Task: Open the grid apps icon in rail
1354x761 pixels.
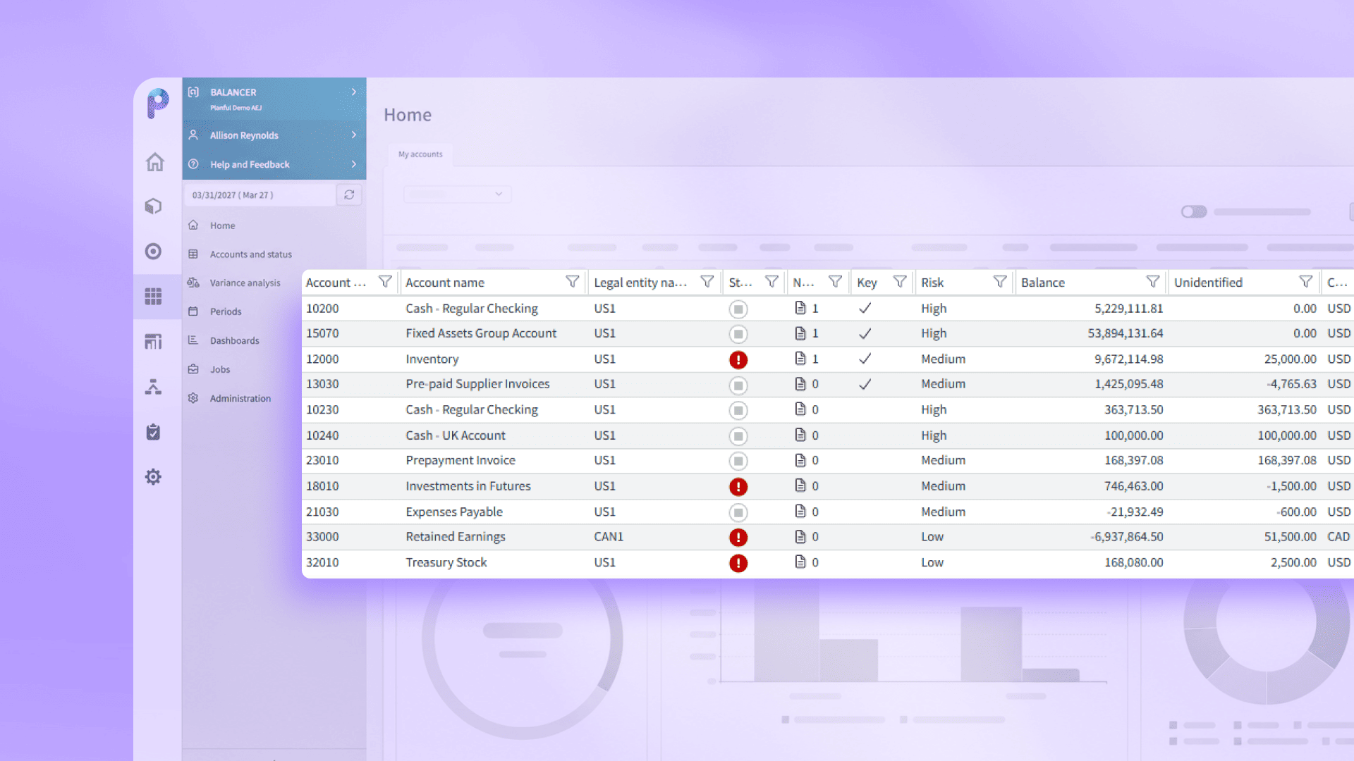Action: (x=153, y=297)
